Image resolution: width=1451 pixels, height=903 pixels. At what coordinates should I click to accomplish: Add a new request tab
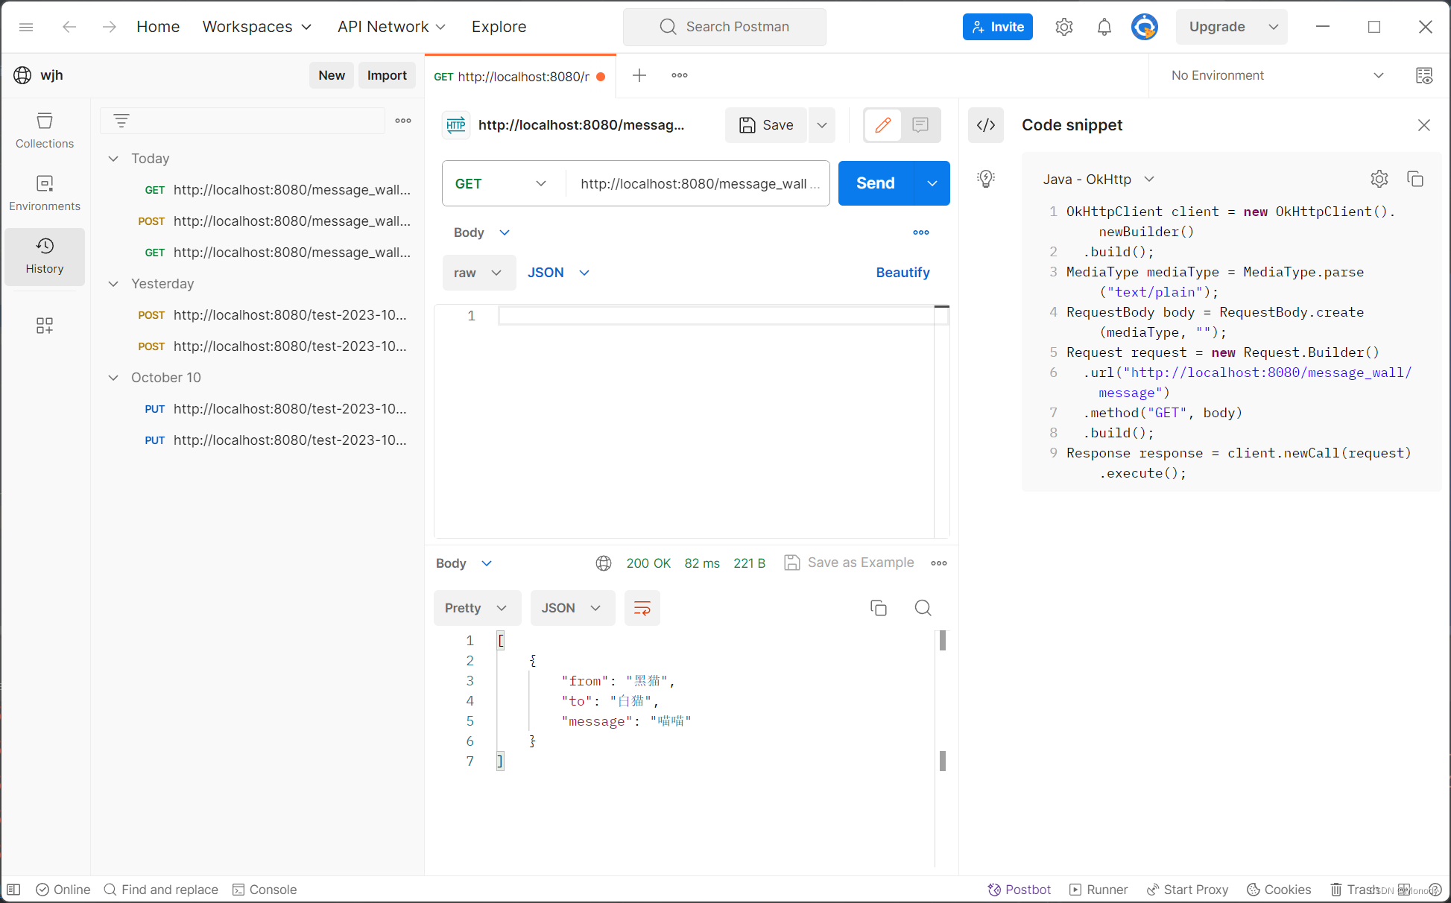(x=639, y=75)
